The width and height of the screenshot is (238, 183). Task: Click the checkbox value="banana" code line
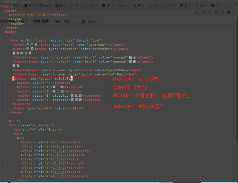coord(82,62)
